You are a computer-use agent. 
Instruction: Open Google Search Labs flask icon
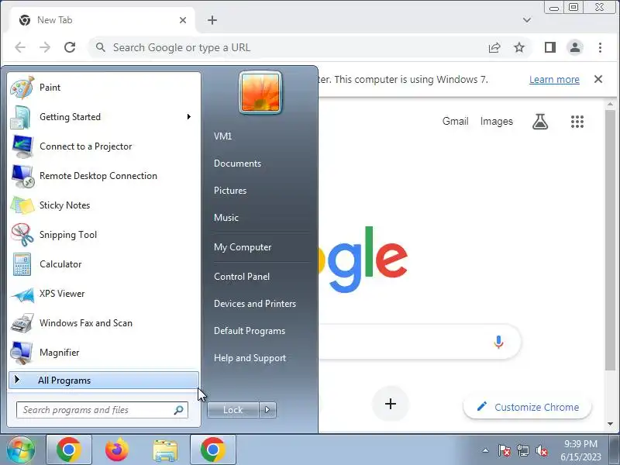(x=540, y=122)
